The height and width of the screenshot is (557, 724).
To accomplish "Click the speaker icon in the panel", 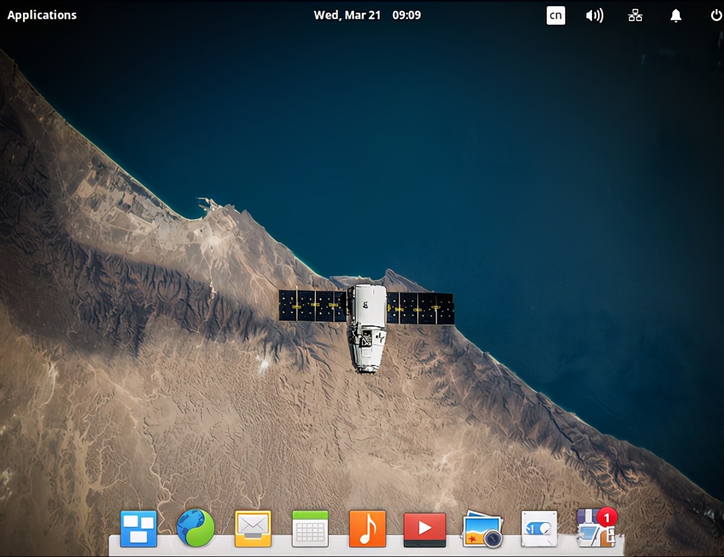I will pos(595,15).
